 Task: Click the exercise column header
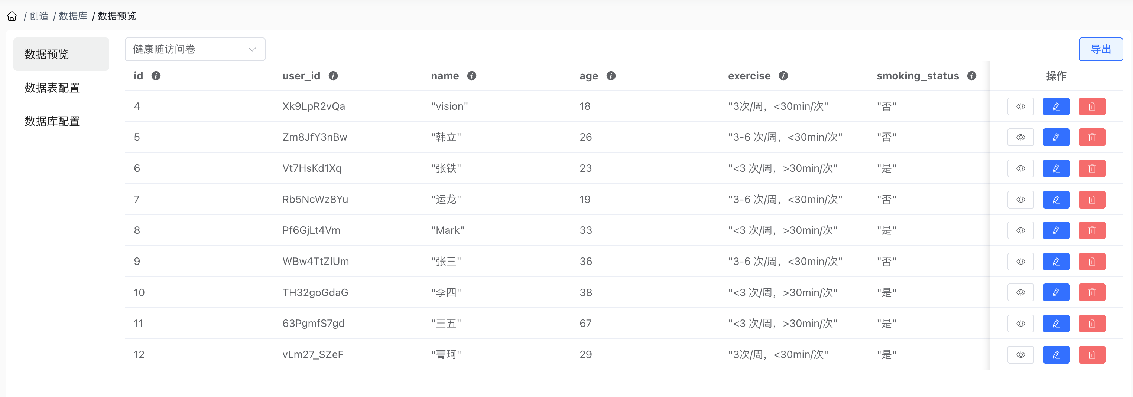[749, 76]
